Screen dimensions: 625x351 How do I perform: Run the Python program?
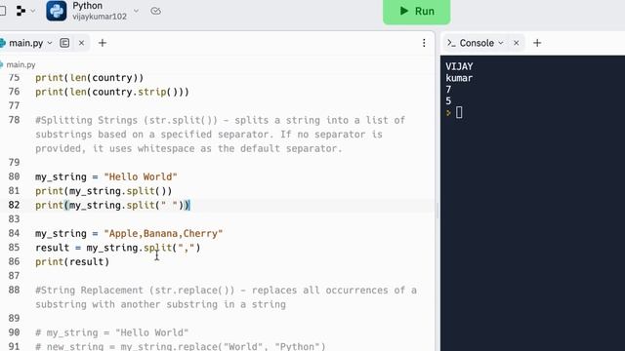tap(417, 11)
